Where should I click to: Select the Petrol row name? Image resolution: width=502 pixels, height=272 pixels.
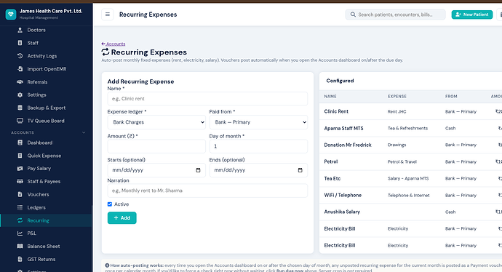click(331, 161)
